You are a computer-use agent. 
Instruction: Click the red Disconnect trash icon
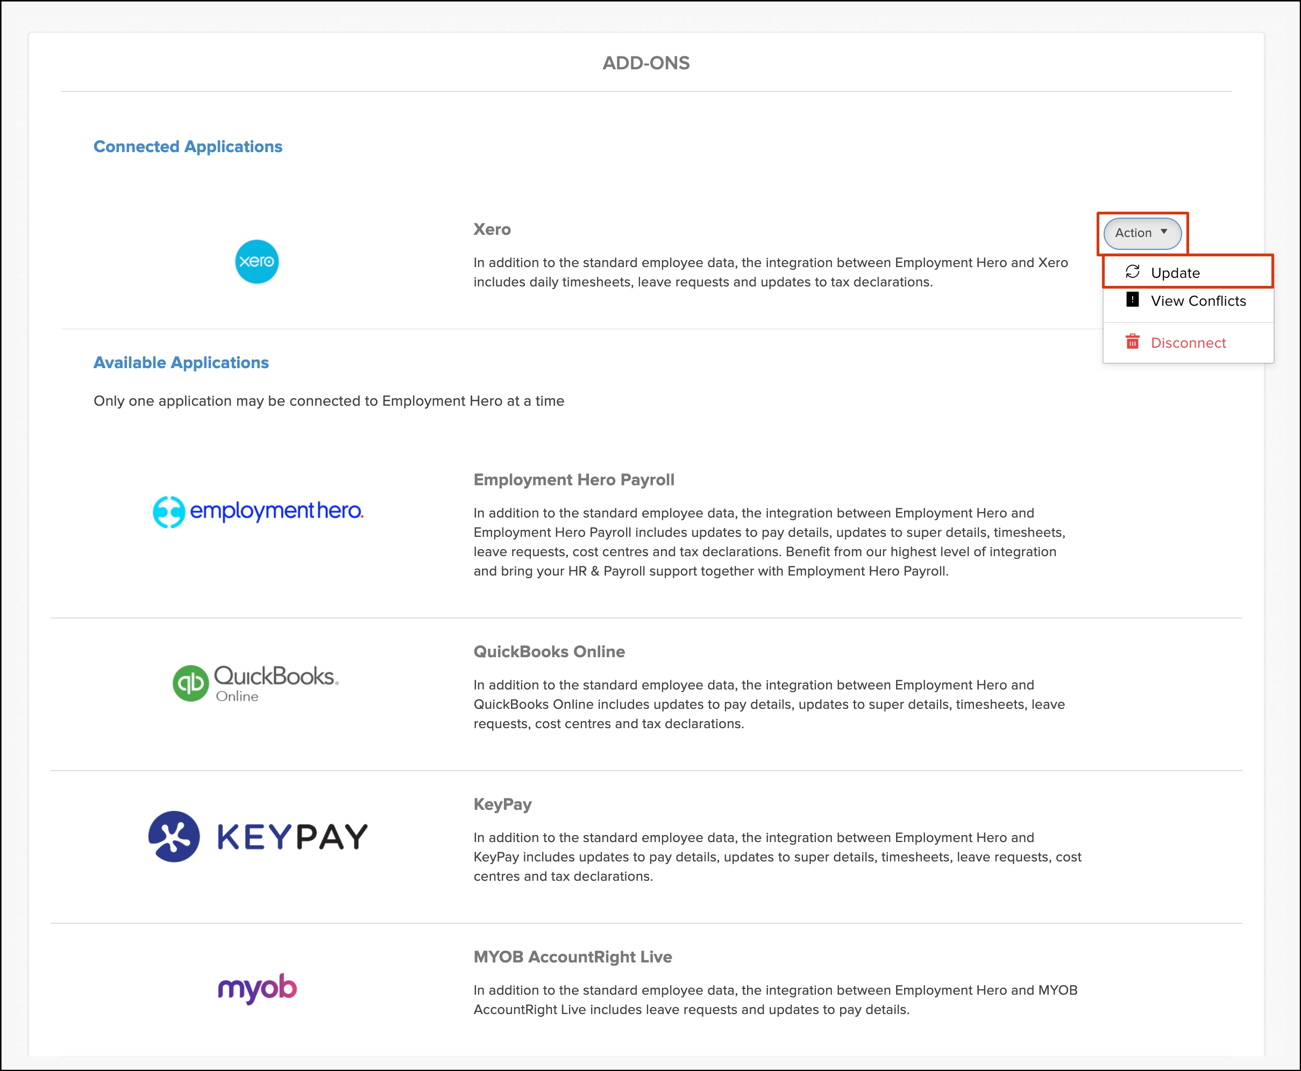1132,342
